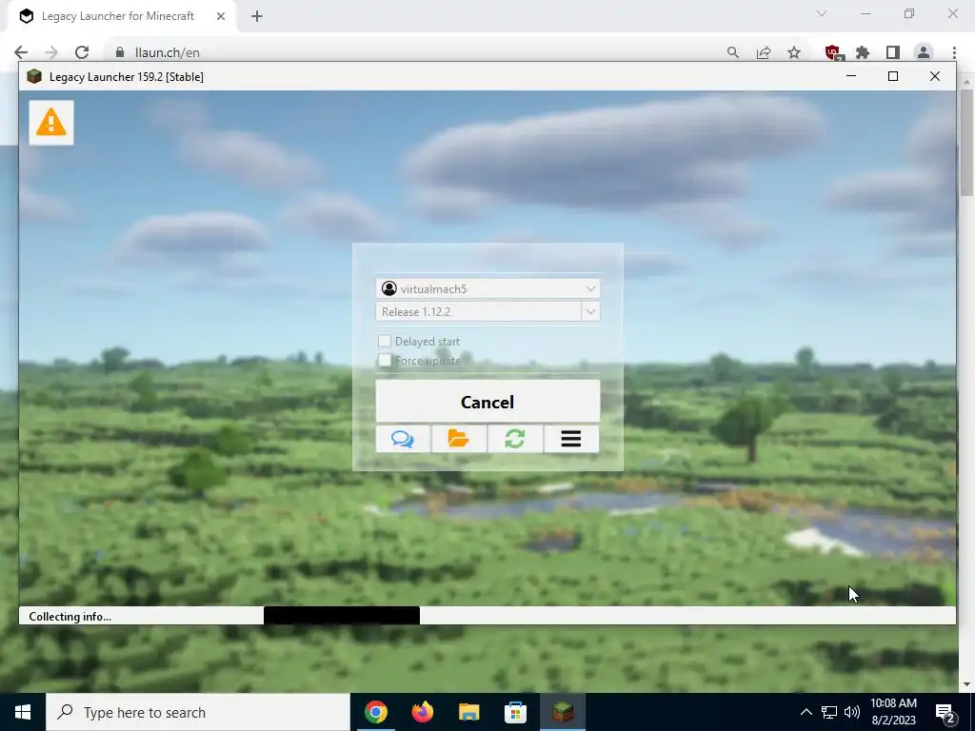Toggle the Chrome side panel icon

tap(893, 53)
